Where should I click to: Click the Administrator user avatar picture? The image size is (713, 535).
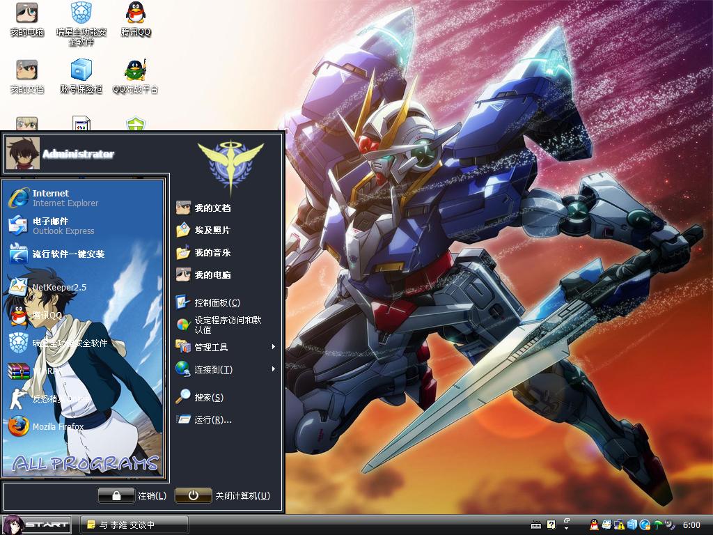pyautogui.click(x=23, y=153)
